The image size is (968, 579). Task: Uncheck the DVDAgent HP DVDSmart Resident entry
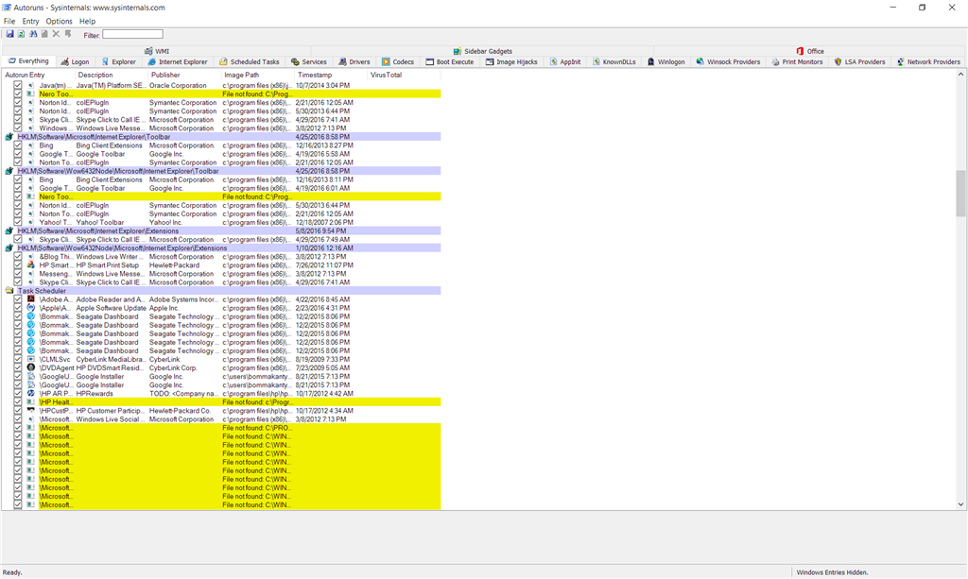(x=18, y=367)
